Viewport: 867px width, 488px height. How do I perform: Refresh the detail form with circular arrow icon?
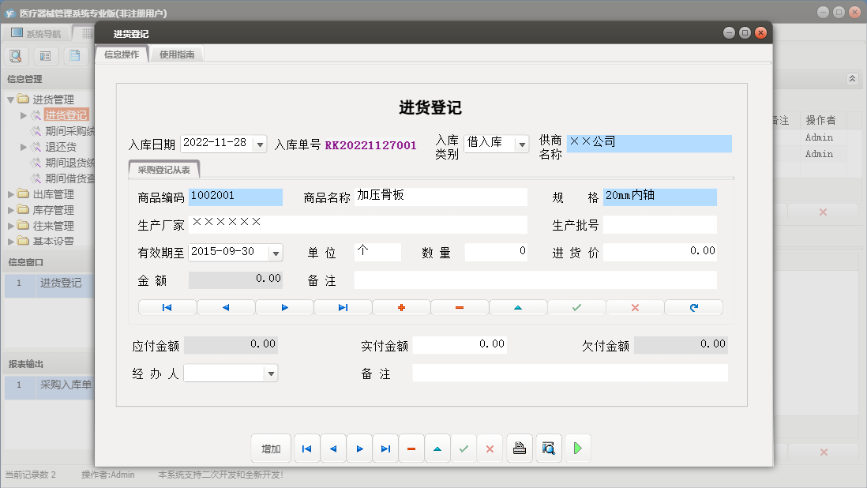pyautogui.click(x=693, y=307)
